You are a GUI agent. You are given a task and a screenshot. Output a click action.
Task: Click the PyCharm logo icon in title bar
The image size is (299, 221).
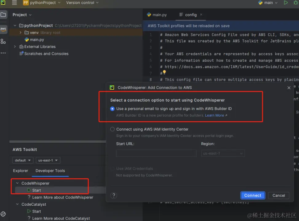coord(3,2)
